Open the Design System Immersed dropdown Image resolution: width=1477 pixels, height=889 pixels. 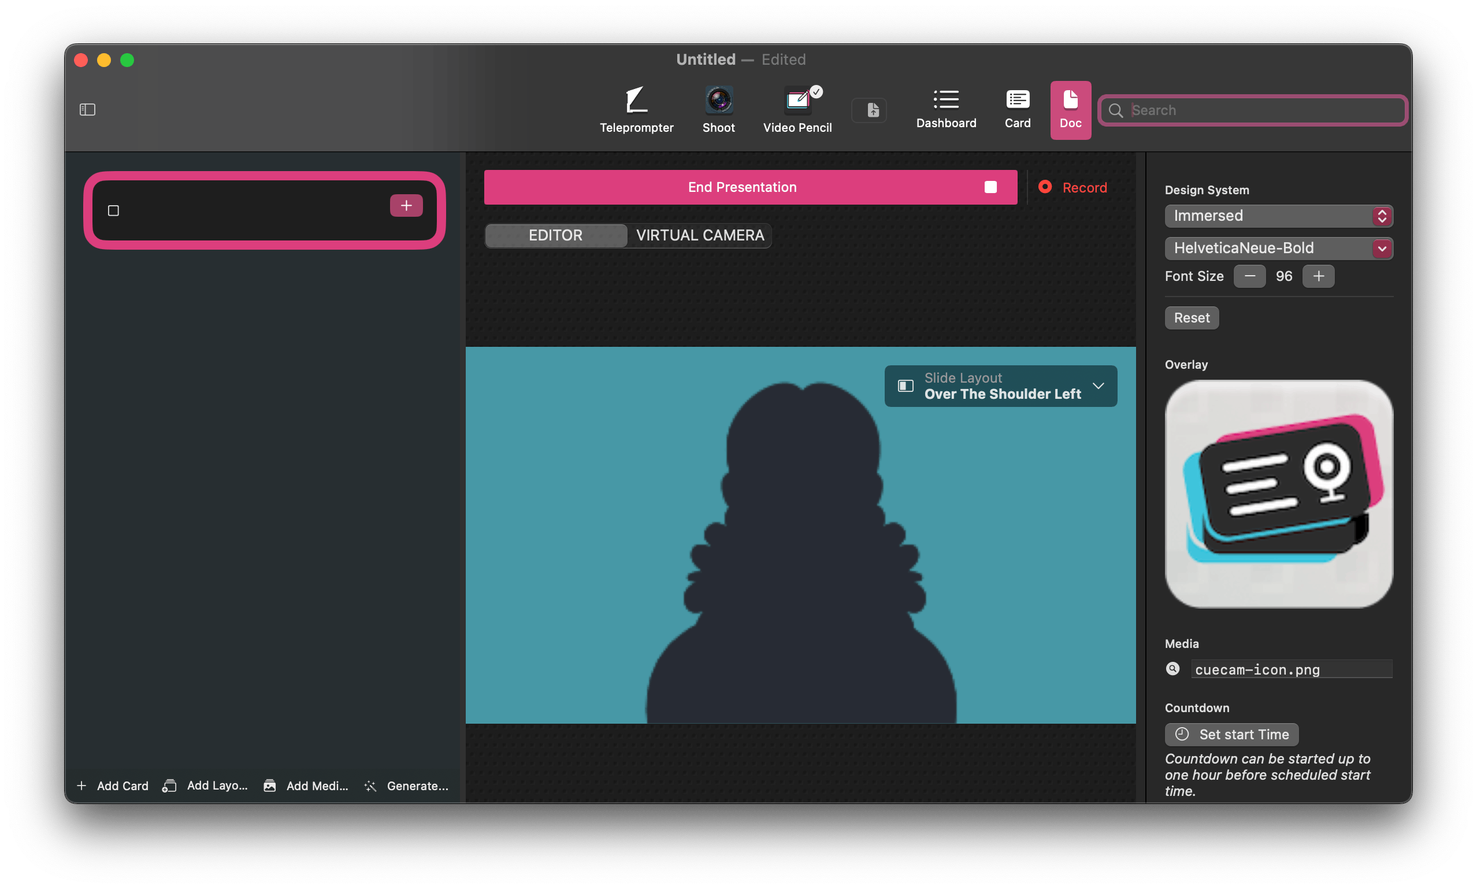point(1279,217)
